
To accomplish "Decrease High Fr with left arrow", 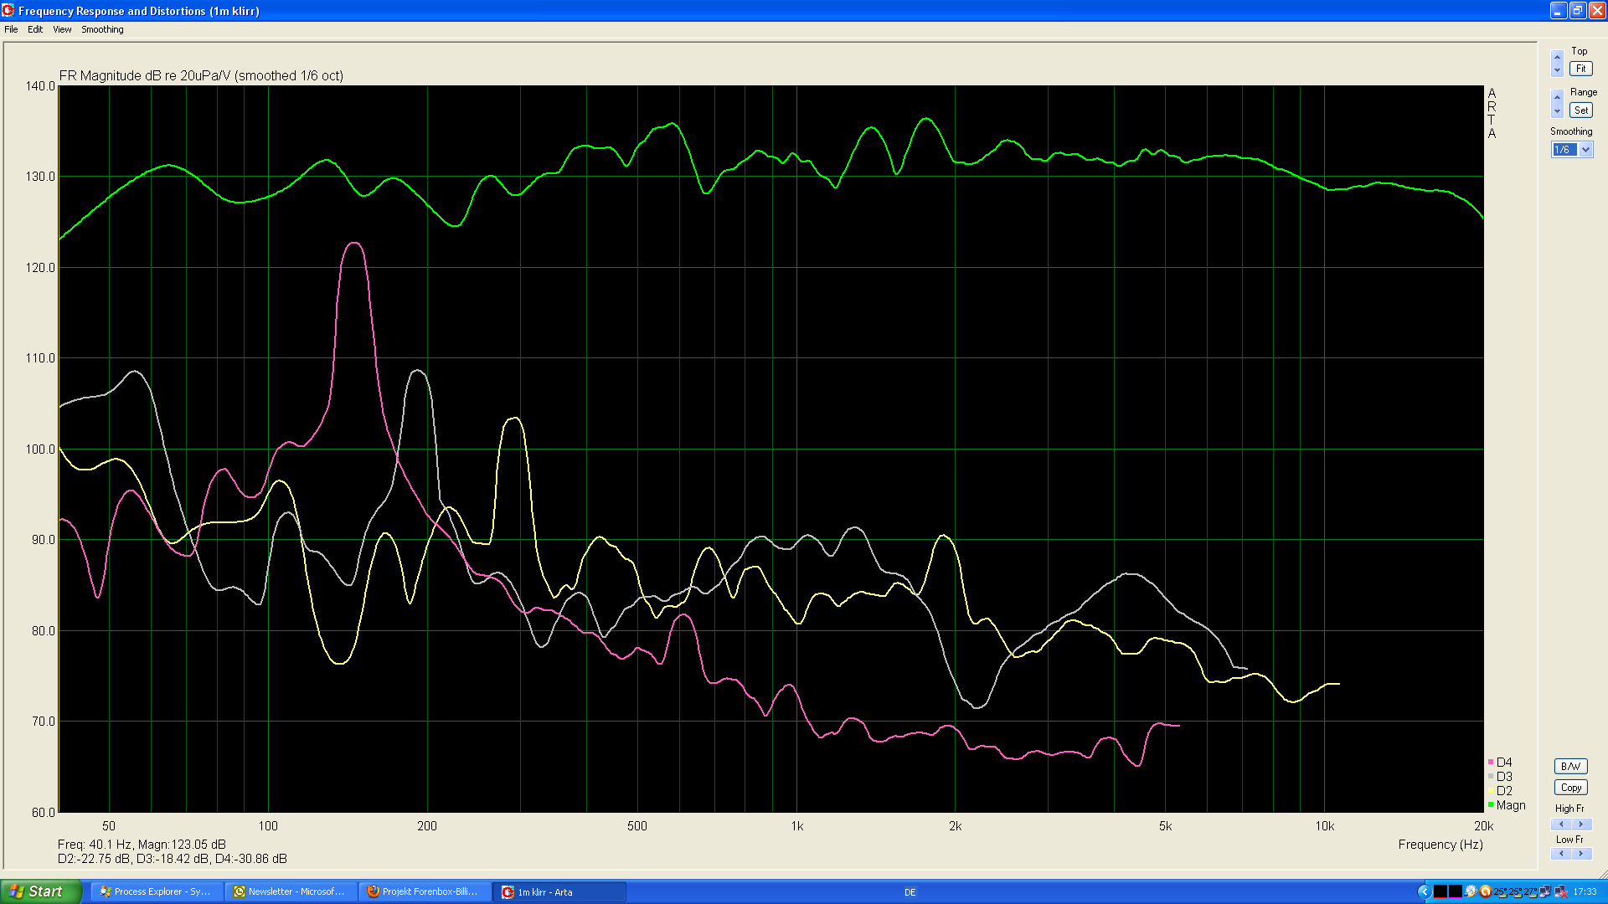I will tap(1561, 824).
